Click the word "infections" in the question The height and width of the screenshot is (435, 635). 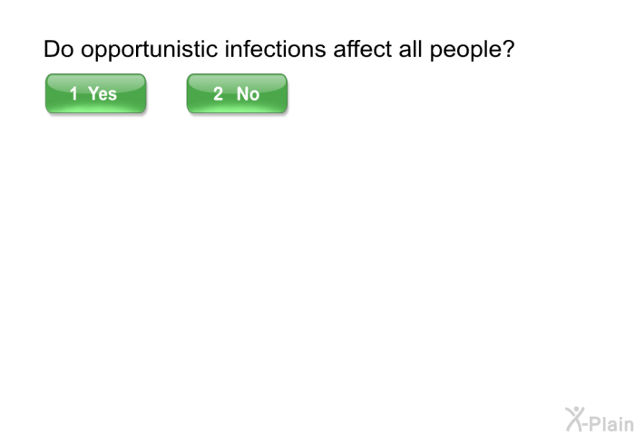pyautogui.click(x=276, y=49)
